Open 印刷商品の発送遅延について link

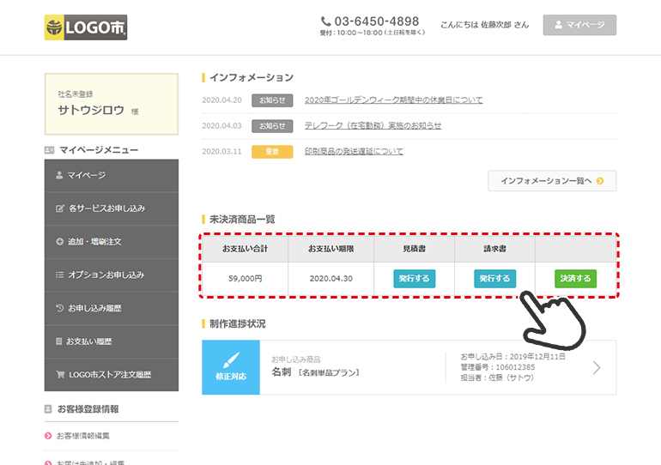point(354,152)
